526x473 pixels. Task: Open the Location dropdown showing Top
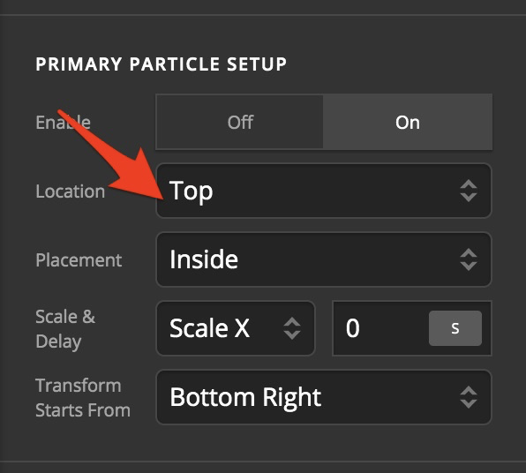[x=324, y=191]
